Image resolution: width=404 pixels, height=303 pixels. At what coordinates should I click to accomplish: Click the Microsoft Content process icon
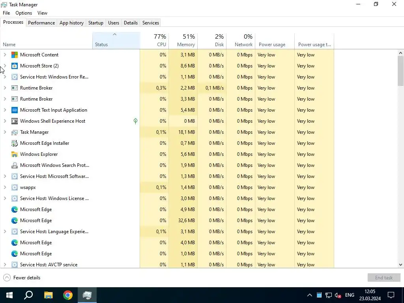click(x=15, y=55)
